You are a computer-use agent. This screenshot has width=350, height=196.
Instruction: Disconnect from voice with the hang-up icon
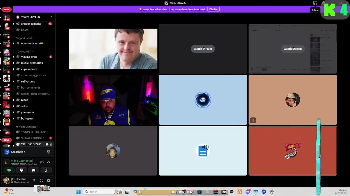pos(49,162)
